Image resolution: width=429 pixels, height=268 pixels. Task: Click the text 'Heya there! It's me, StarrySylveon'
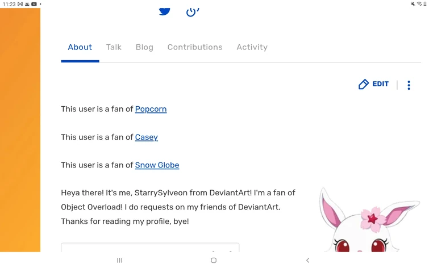124,193
